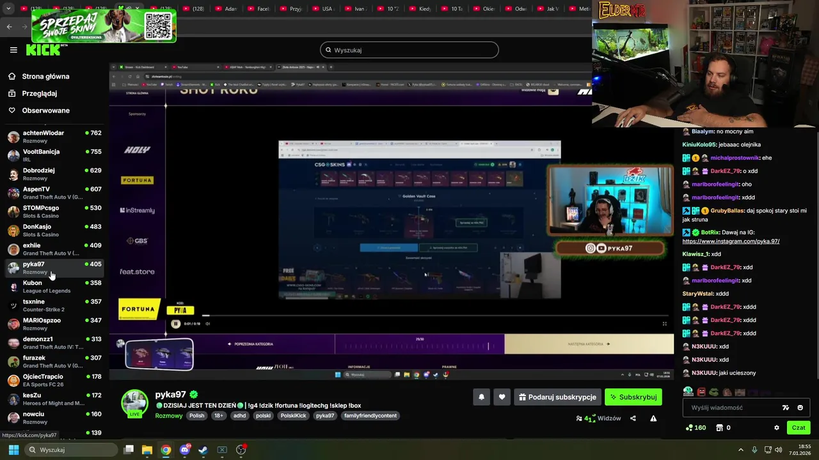
Task: Click the Kick logo
Action: click(43, 50)
